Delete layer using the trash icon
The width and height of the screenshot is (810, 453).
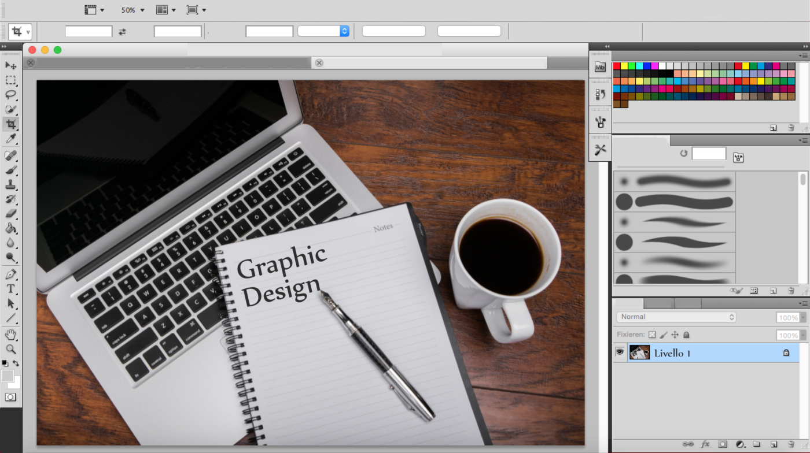point(791,444)
